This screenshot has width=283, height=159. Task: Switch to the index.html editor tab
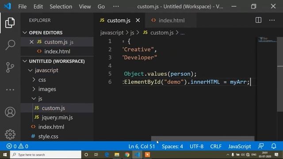click(171, 20)
